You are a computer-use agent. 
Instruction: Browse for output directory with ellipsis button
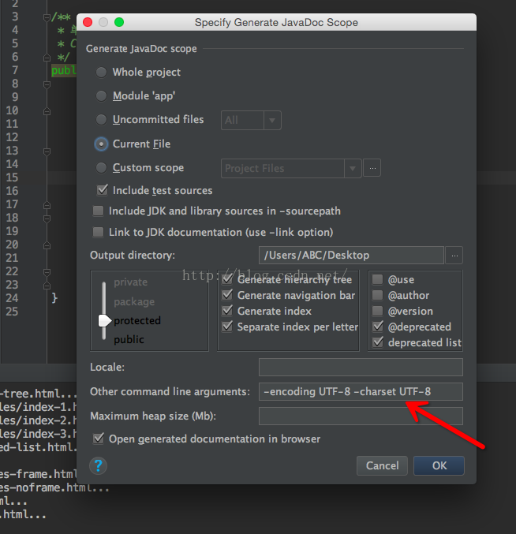point(454,255)
